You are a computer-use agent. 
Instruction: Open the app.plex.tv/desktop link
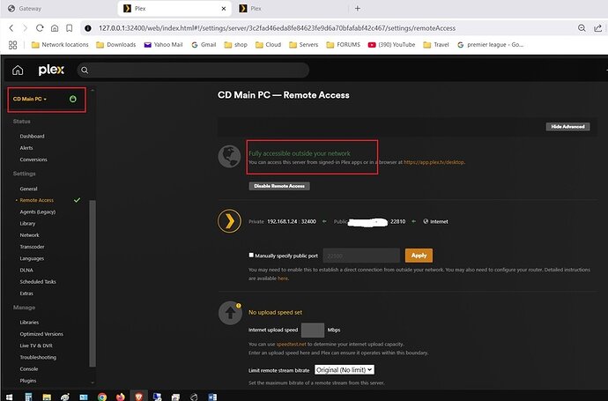point(434,162)
